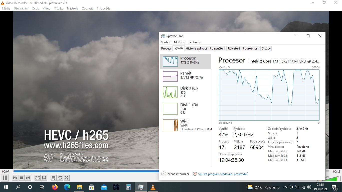Screen dimensions: 342x192
Task: Select Disk 1 (D:) USB performance item
Action: coord(186,109)
